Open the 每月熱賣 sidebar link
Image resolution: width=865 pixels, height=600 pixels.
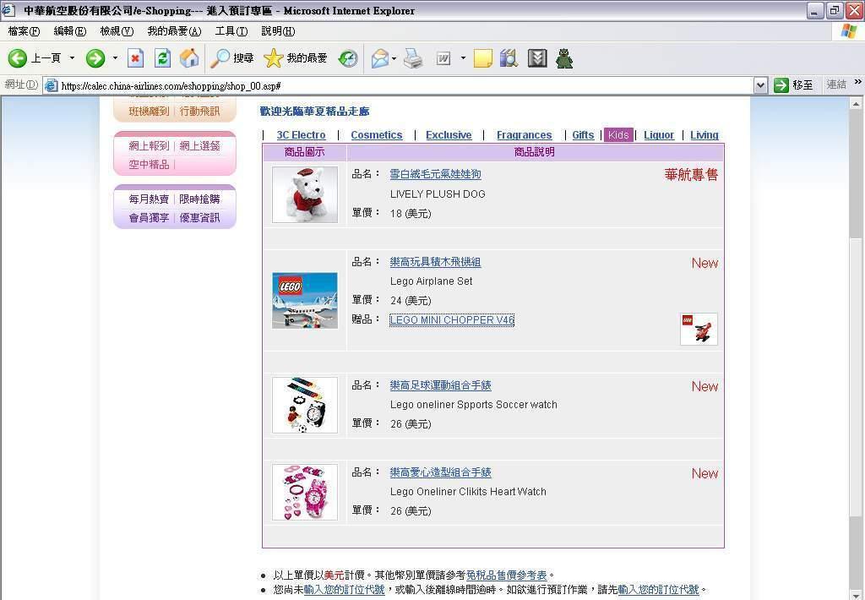(x=149, y=199)
